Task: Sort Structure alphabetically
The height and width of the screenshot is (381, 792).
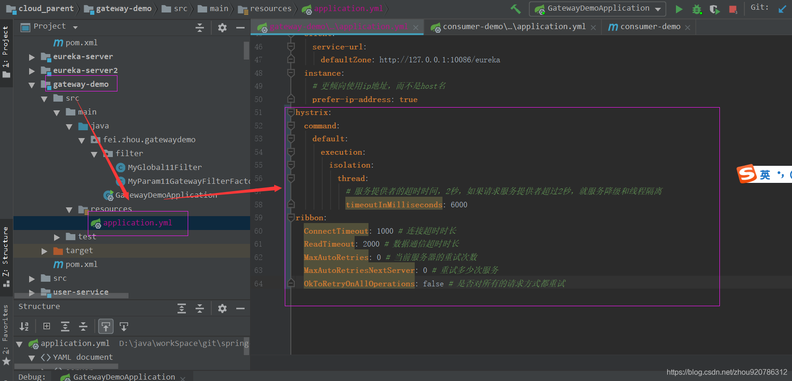Action: click(24, 327)
